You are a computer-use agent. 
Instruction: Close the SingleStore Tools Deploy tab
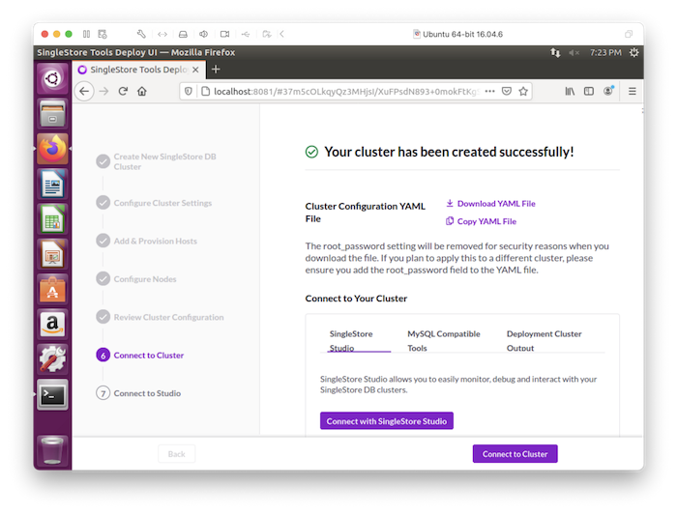click(195, 70)
